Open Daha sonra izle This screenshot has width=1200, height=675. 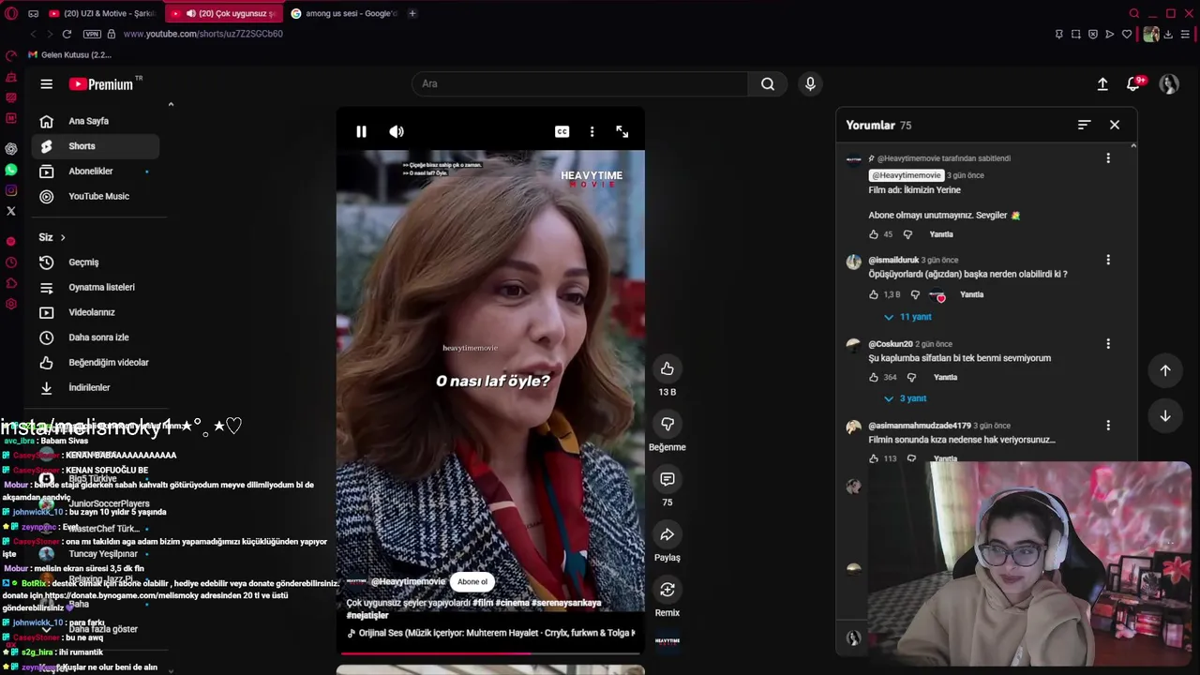tap(96, 337)
